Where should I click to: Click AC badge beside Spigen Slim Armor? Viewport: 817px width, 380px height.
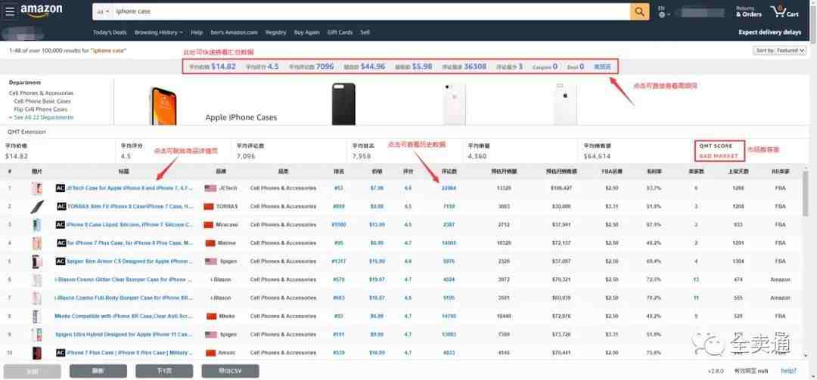click(60, 261)
